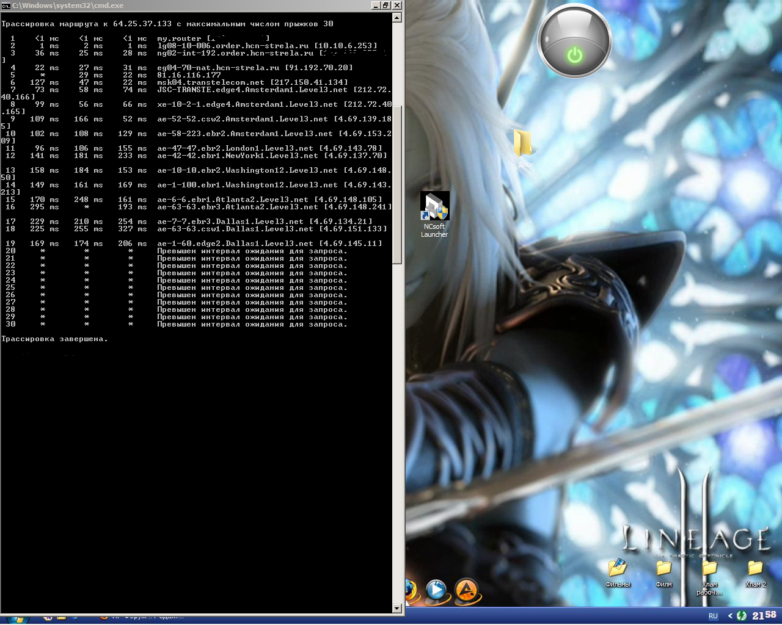Open the Фильмы folder on desktop

618,574
